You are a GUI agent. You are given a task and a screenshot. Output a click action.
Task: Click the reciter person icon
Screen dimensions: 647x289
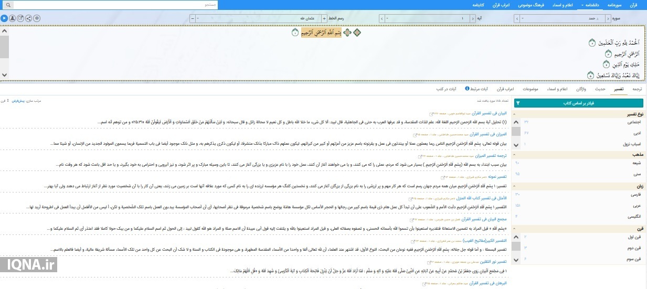pos(12,18)
